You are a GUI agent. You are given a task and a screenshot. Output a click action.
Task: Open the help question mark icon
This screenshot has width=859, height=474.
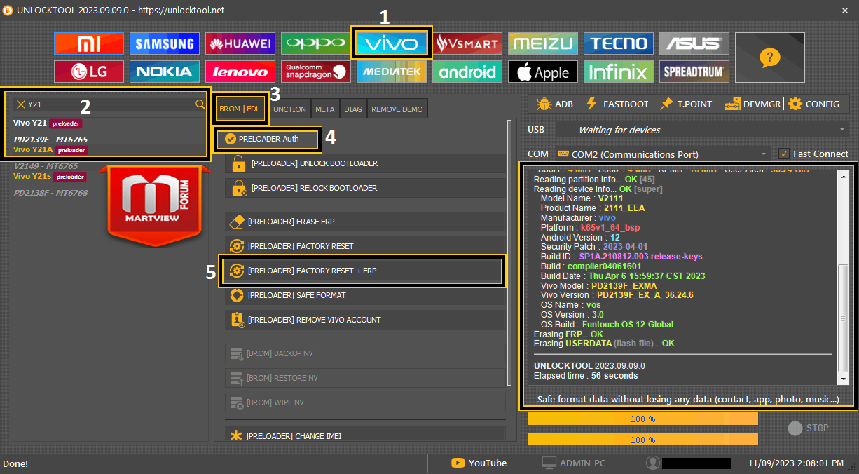[x=769, y=57]
